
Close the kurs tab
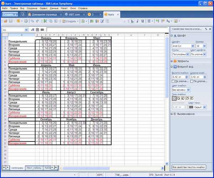[x=118, y=15]
